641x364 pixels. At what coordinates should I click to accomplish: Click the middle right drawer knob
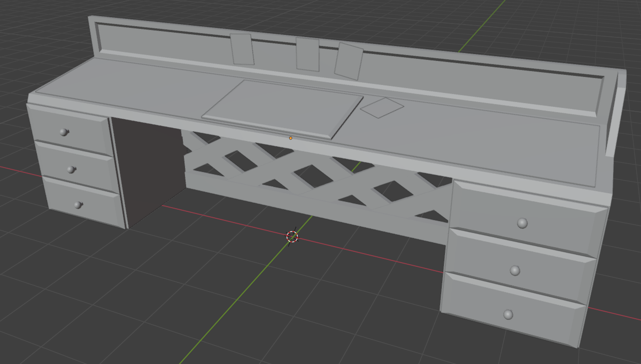[515, 271]
